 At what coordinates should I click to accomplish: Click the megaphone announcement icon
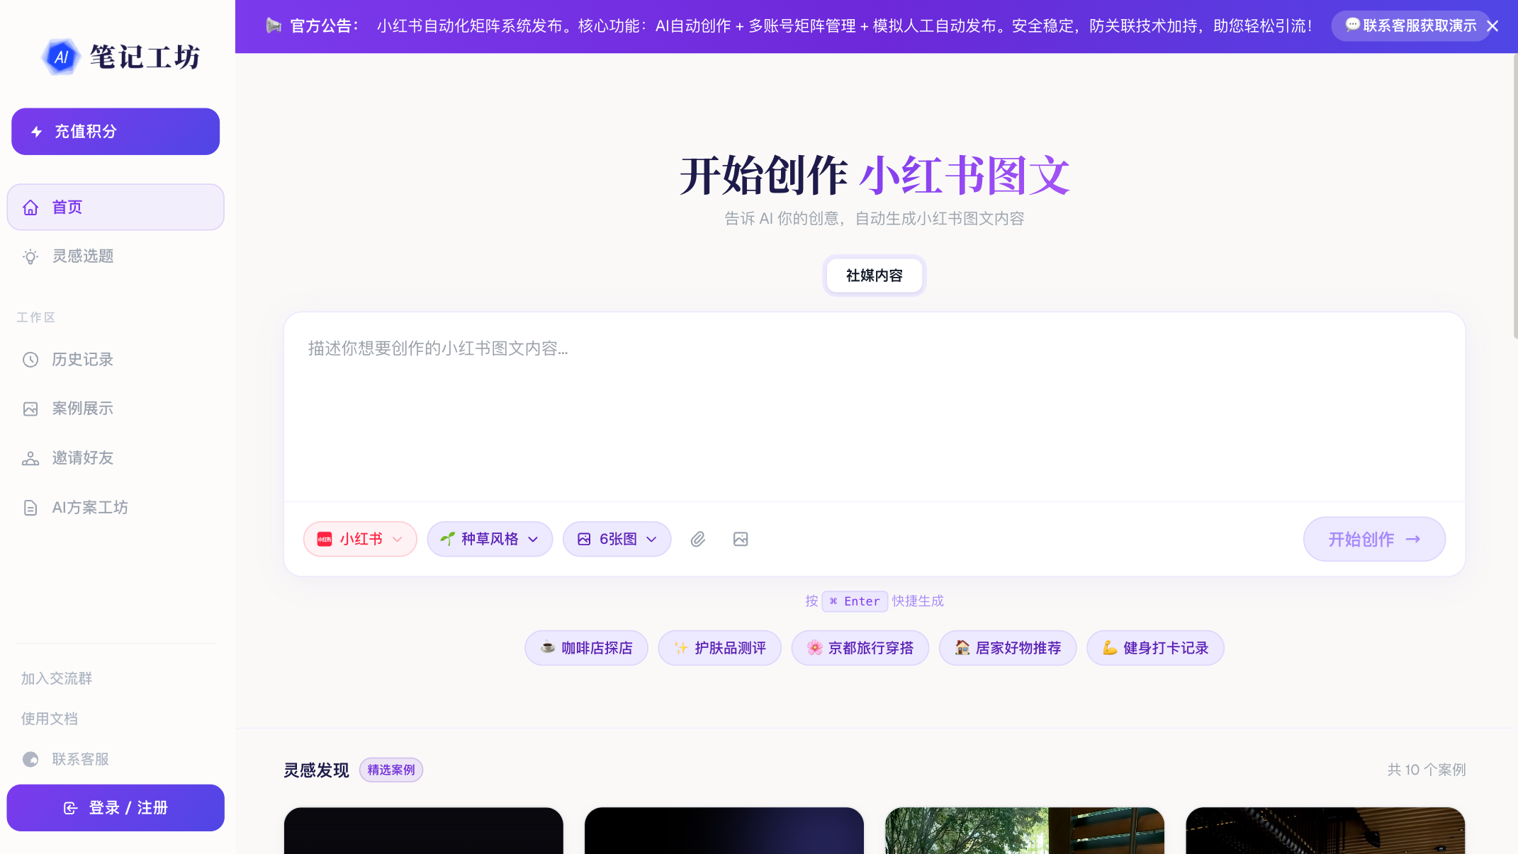click(x=274, y=26)
